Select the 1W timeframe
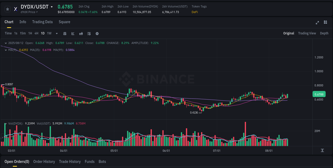The width and height of the screenshot is (333, 168). click(x=49, y=33)
